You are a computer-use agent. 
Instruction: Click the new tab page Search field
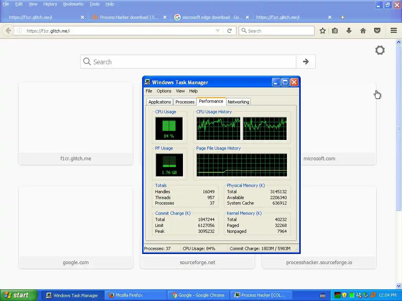pyautogui.click(x=188, y=62)
